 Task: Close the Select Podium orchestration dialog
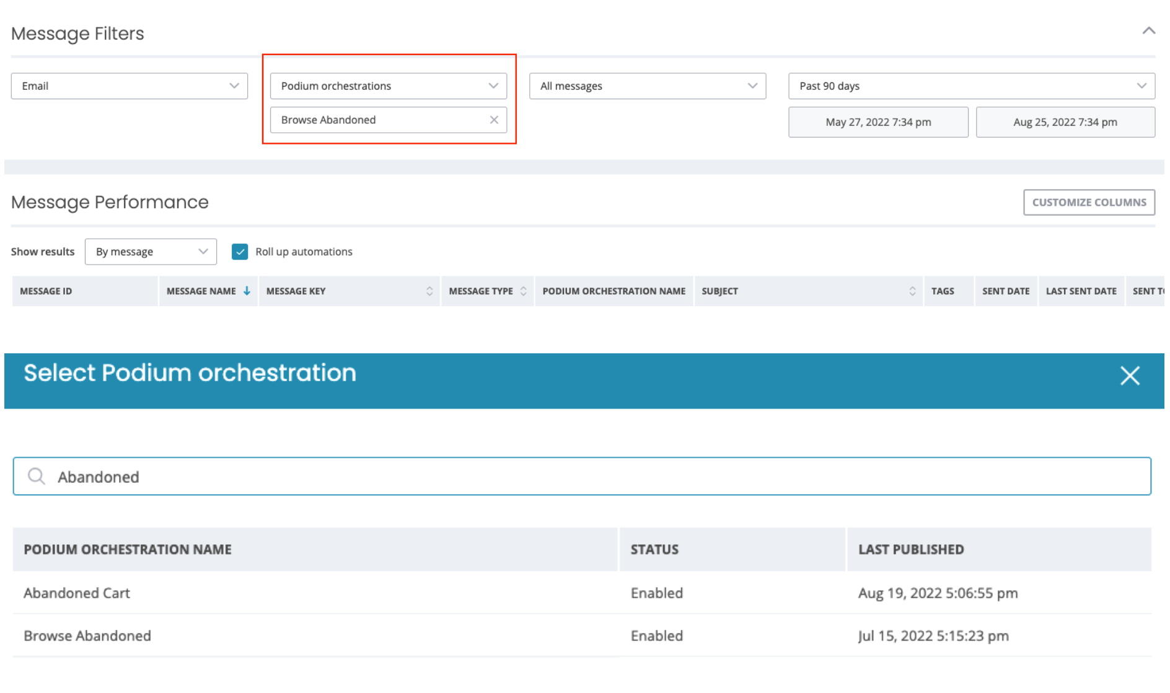(1129, 376)
